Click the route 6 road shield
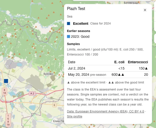The image size is (156, 128). point(54,105)
